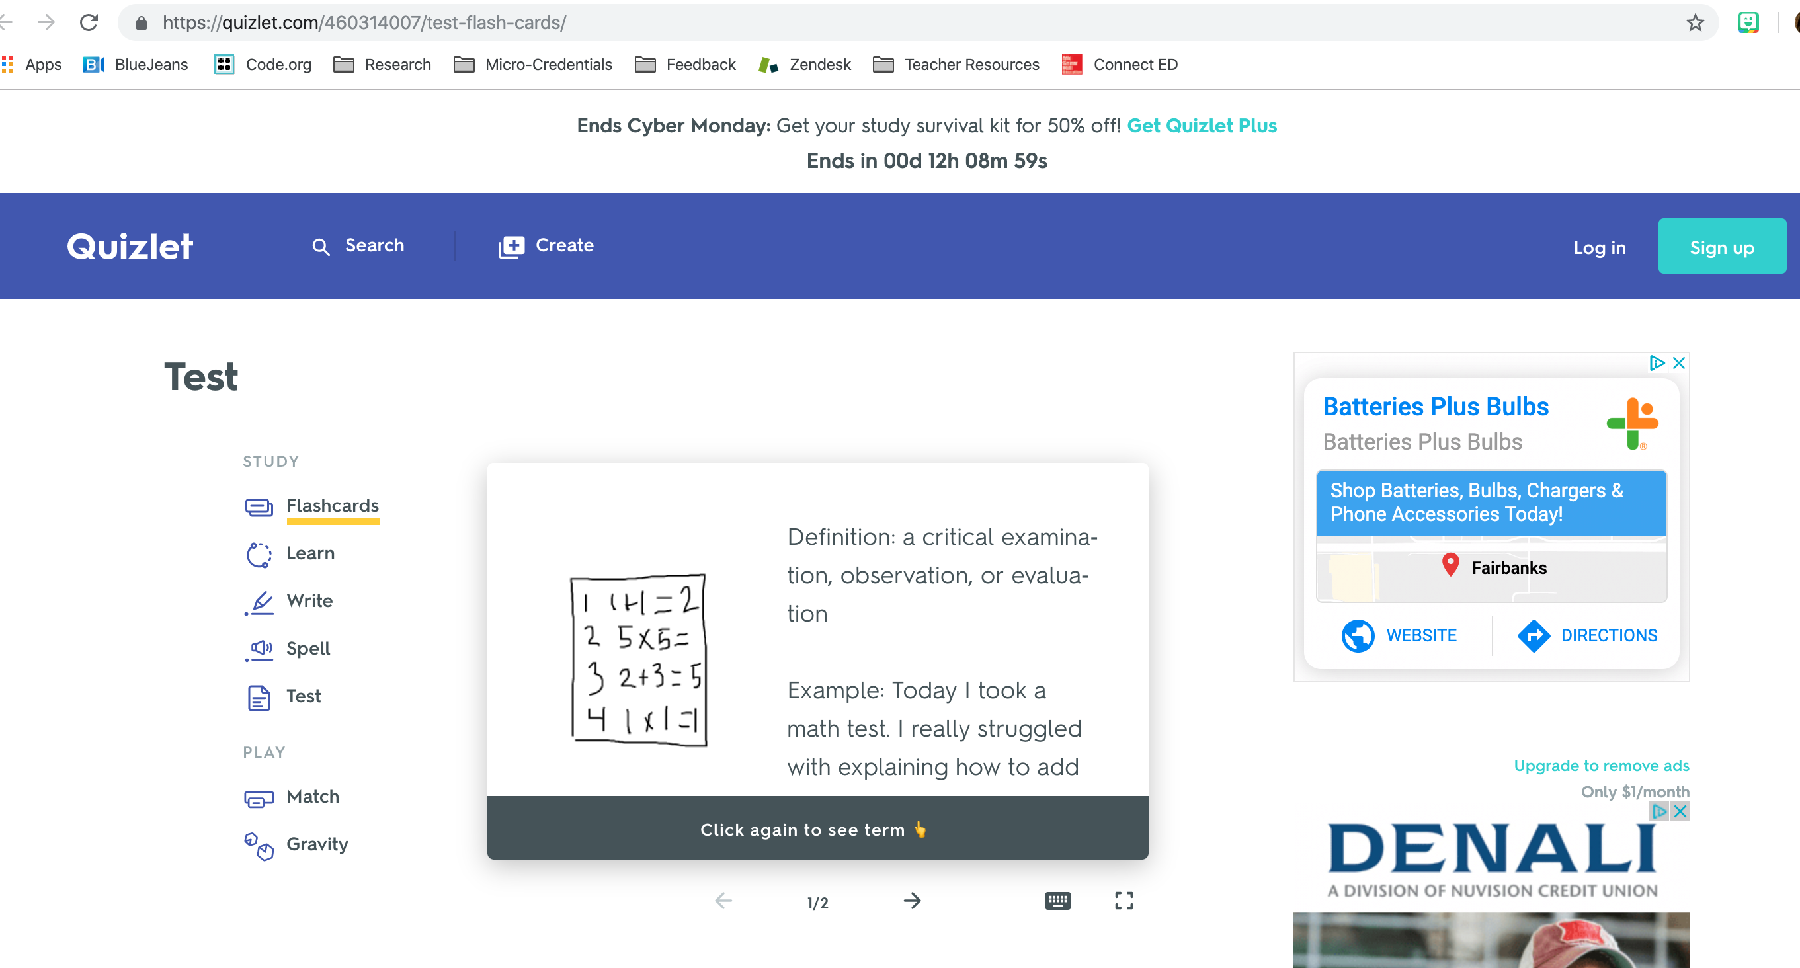Open Write study mode
The width and height of the screenshot is (1800, 968).
(x=309, y=601)
